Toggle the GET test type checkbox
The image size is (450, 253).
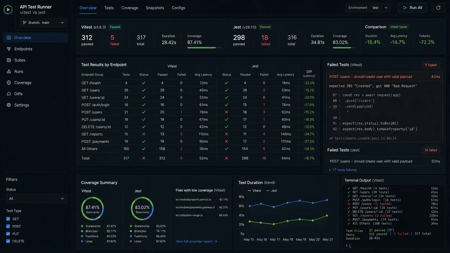click(8, 219)
